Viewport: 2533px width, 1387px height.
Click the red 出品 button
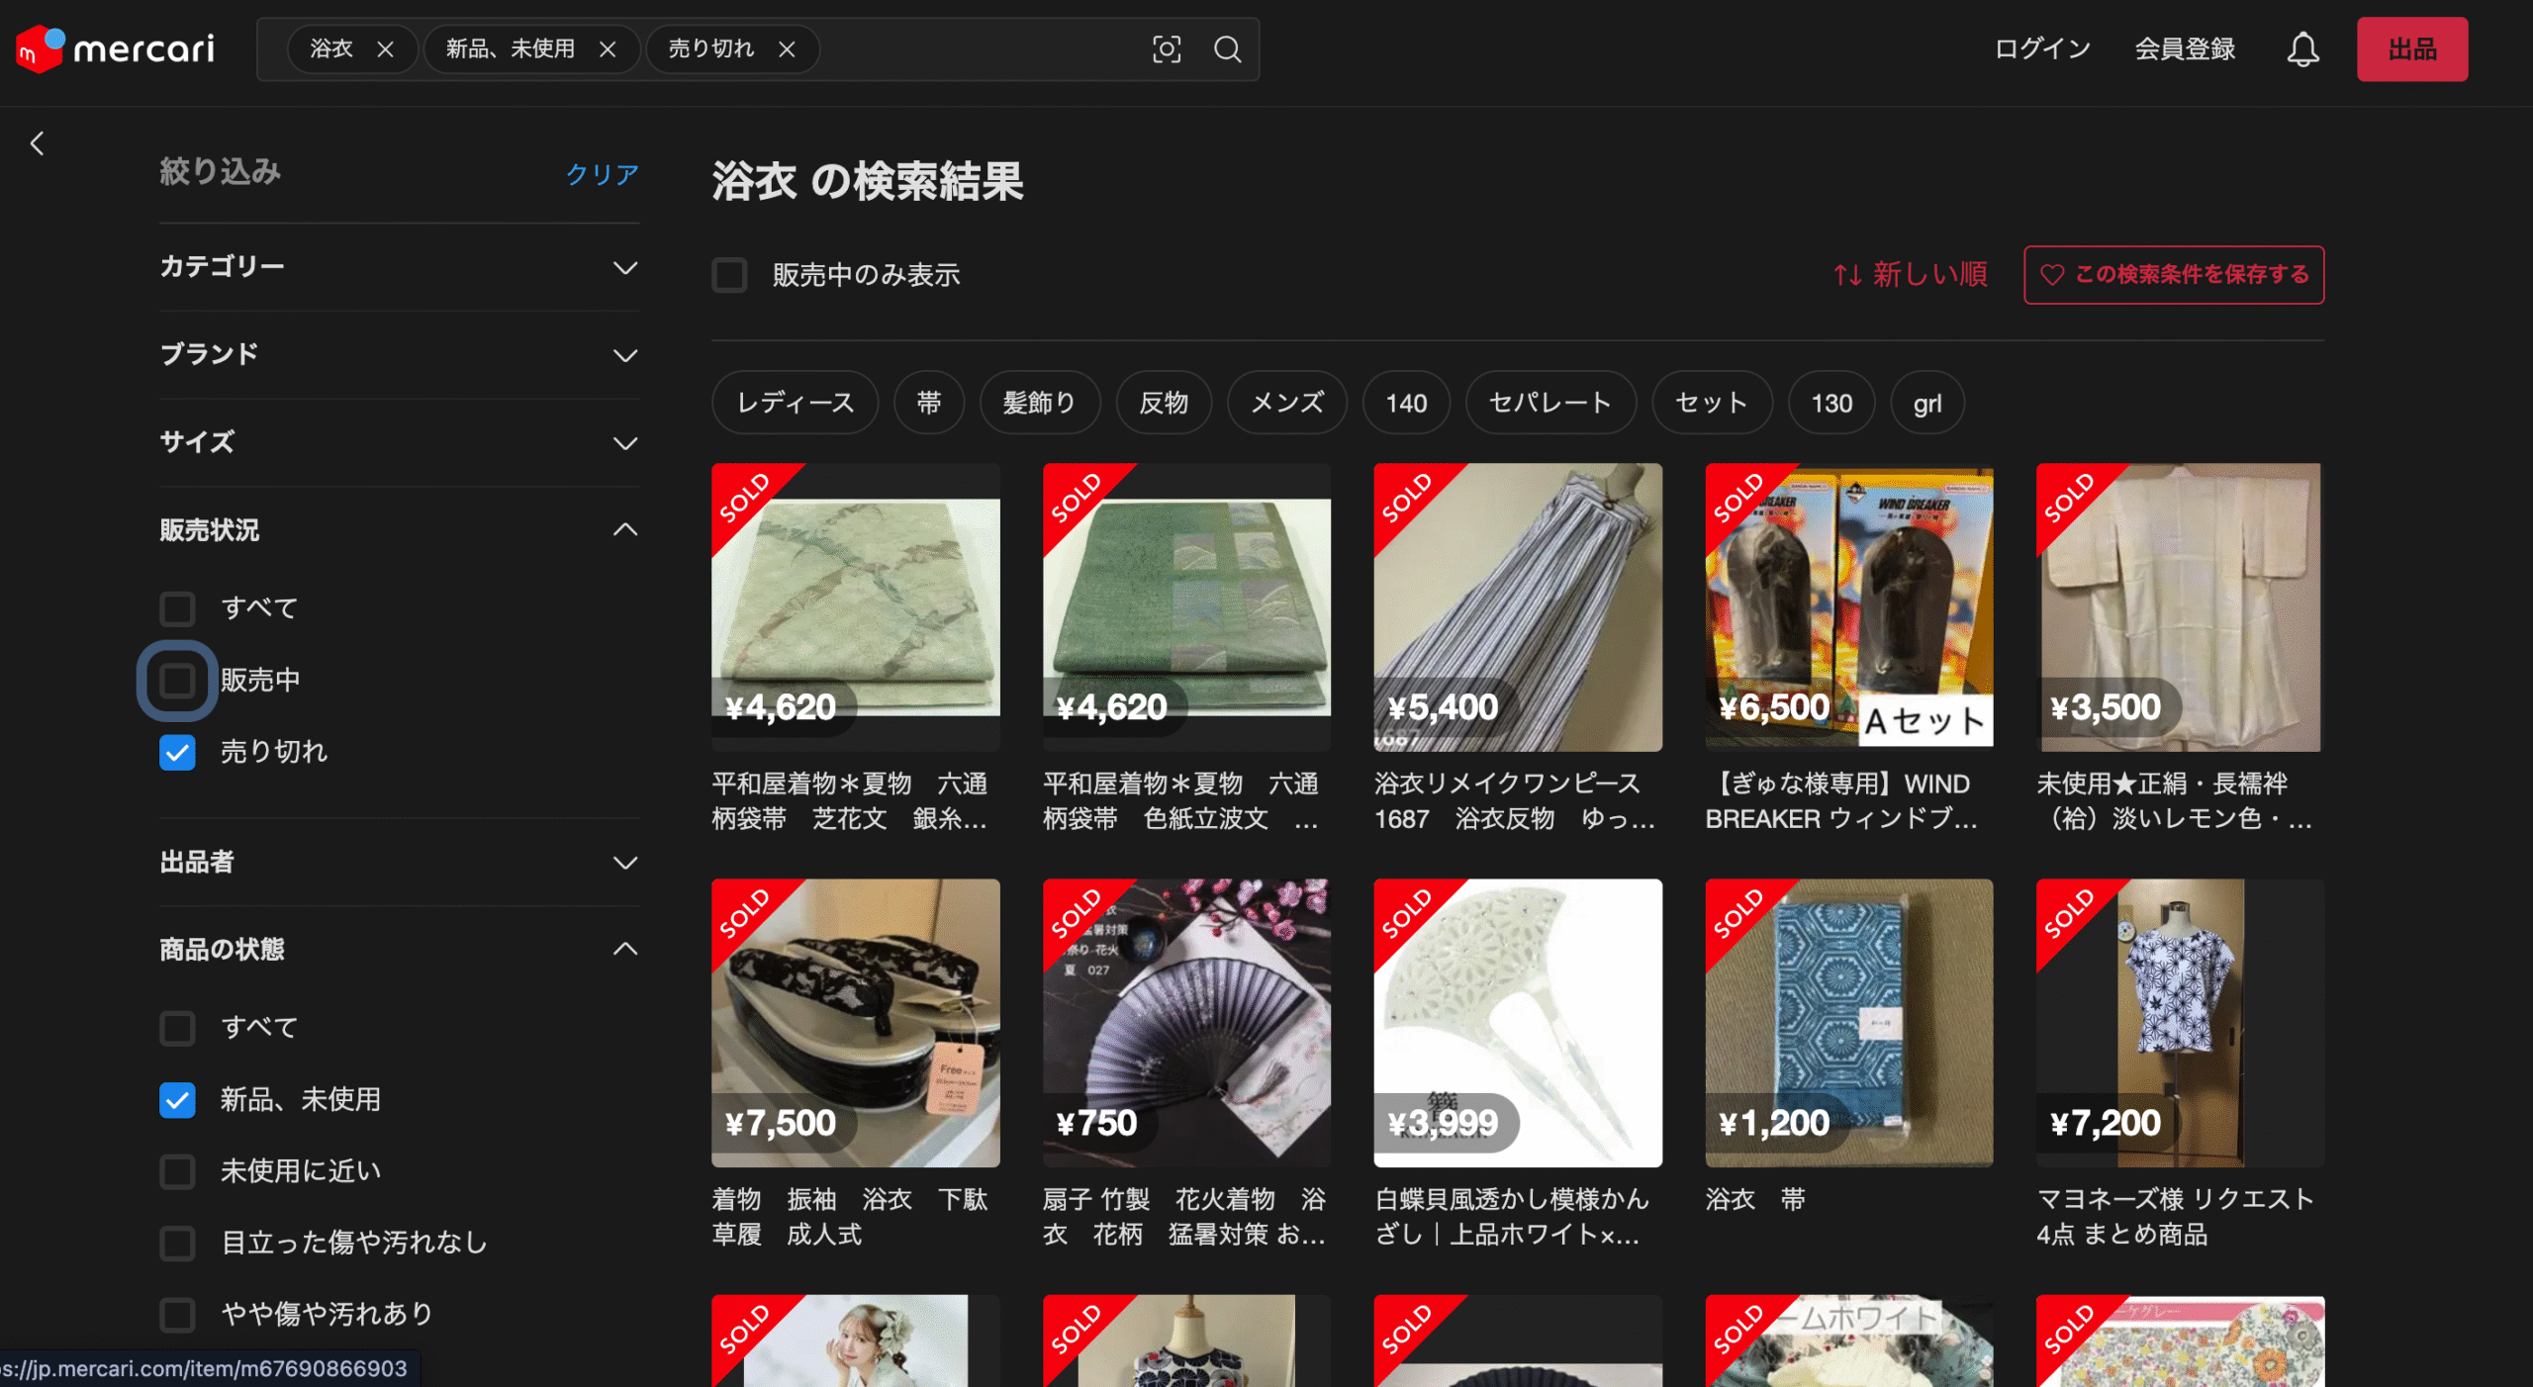2411,49
